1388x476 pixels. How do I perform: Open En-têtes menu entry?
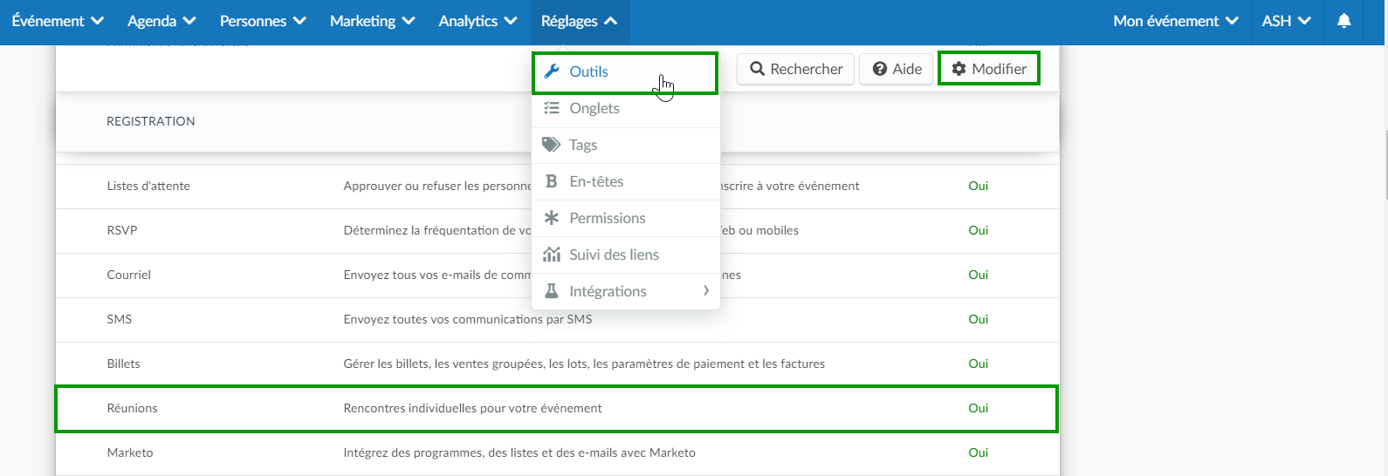click(625, 181)
